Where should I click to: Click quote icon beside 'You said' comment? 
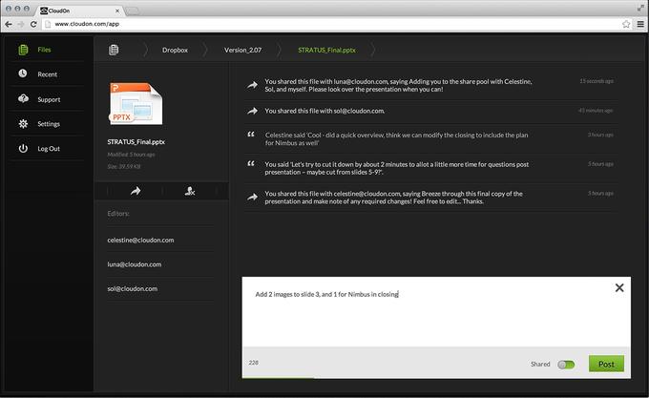[x=251, y=163]
